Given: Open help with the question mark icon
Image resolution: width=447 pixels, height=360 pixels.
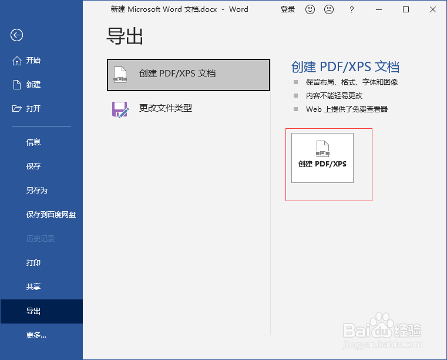Looking at the screenshot, I should coord(351,10).
